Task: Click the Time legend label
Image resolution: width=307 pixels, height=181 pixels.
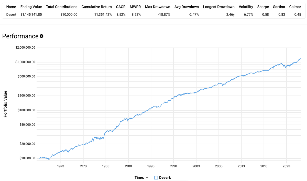Action: coord(139,178)
